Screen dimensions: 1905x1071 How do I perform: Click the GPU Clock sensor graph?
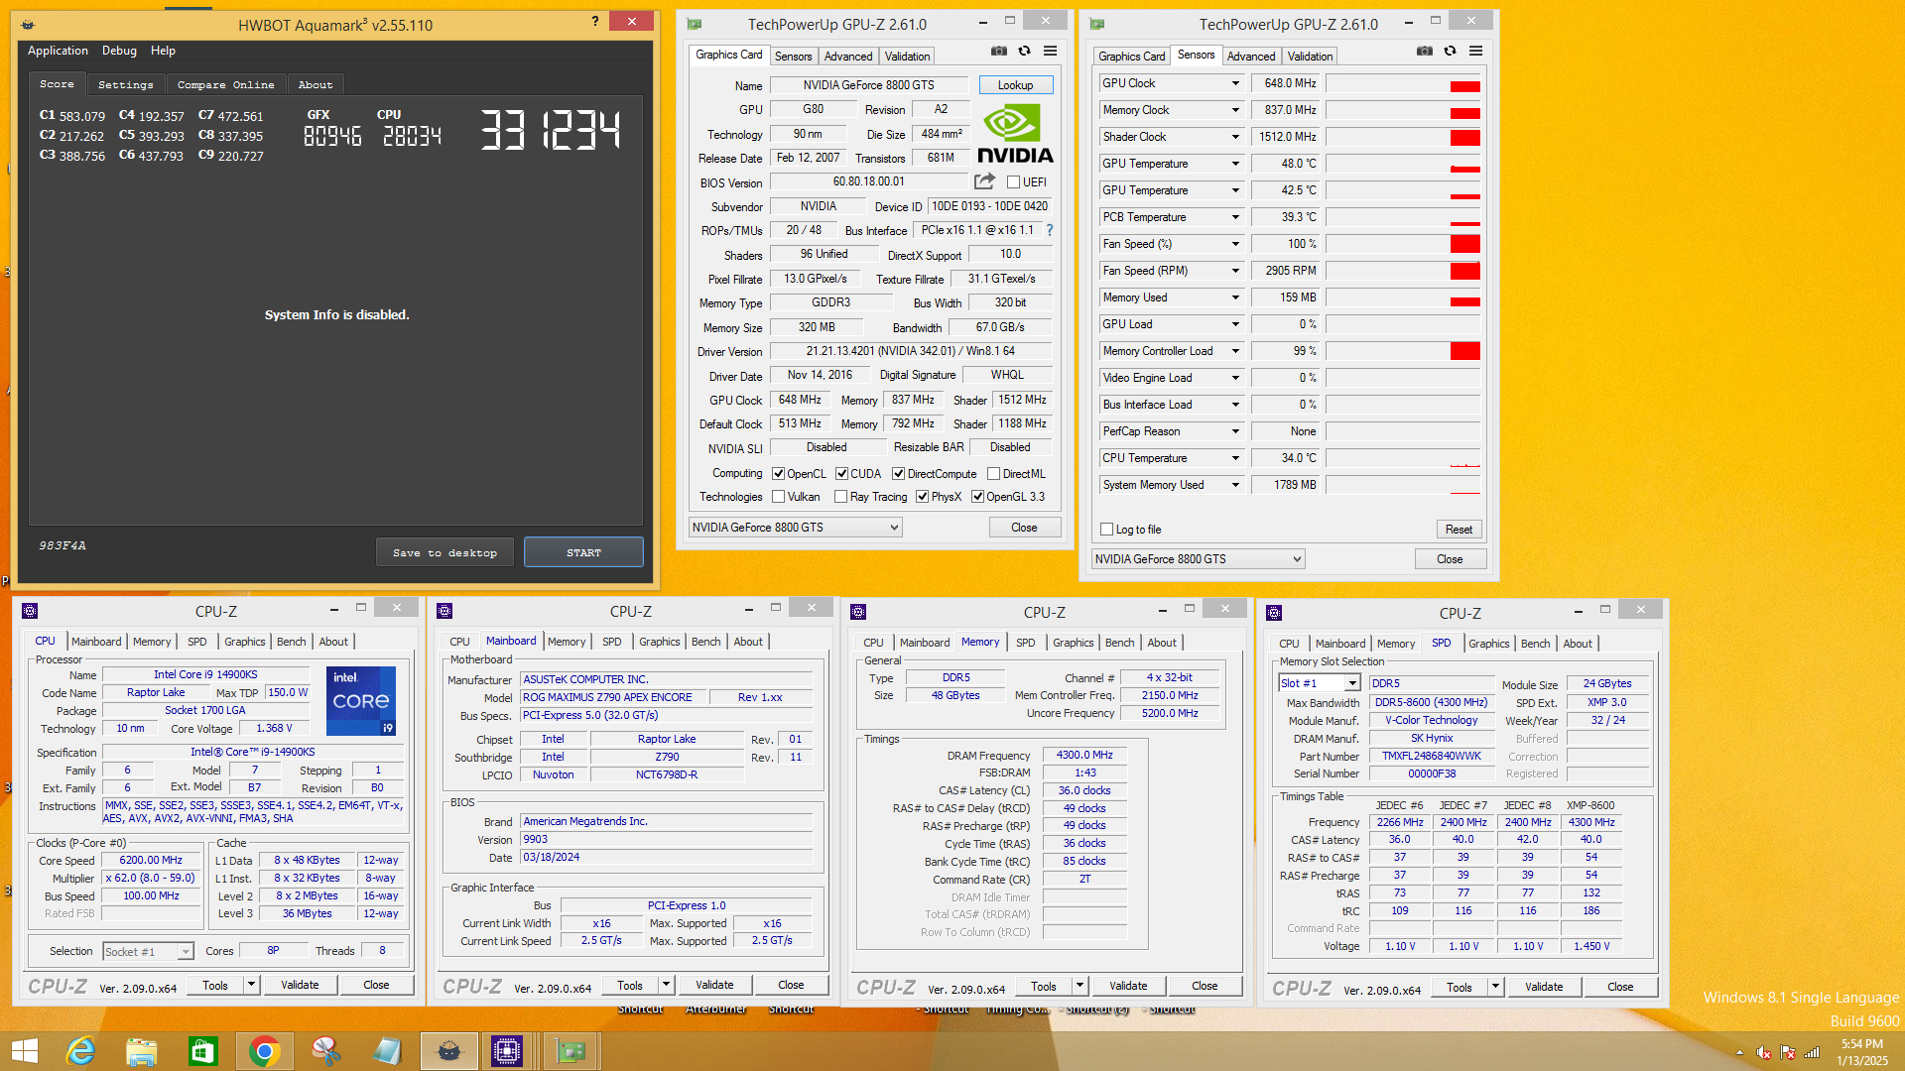pos(1403,83)
